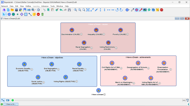Screen dimensions: 190x106
Task: Open the print preview dropdown arrow
Action: (x=35, y=10)
